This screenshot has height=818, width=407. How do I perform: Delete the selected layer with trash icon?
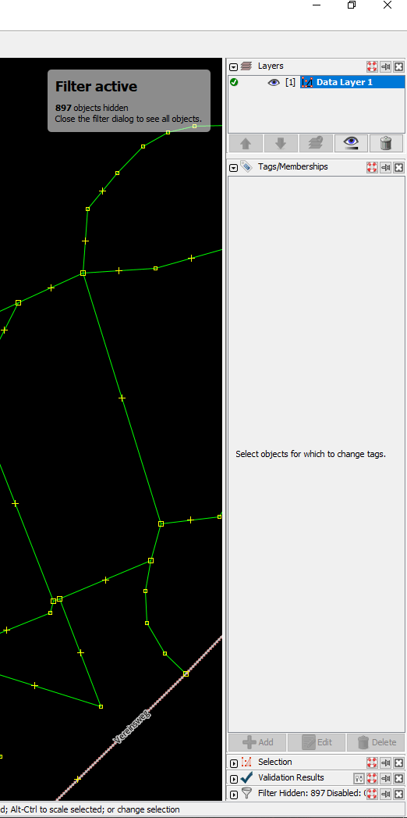(386, 143)
